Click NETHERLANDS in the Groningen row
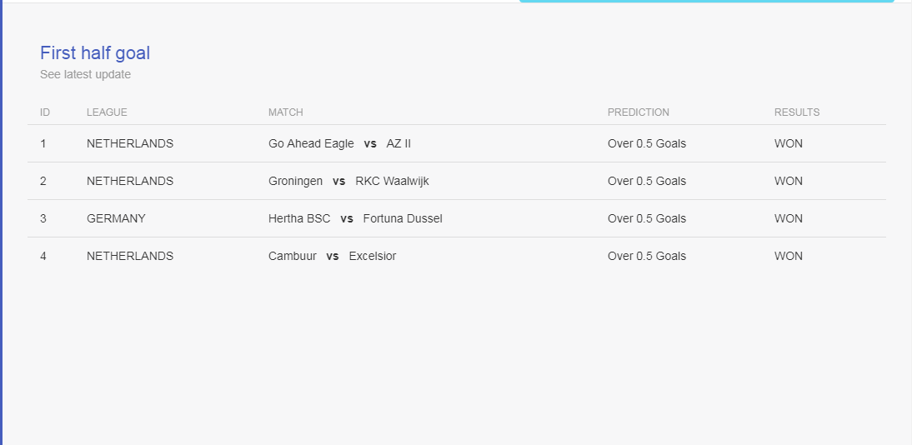 130,181
